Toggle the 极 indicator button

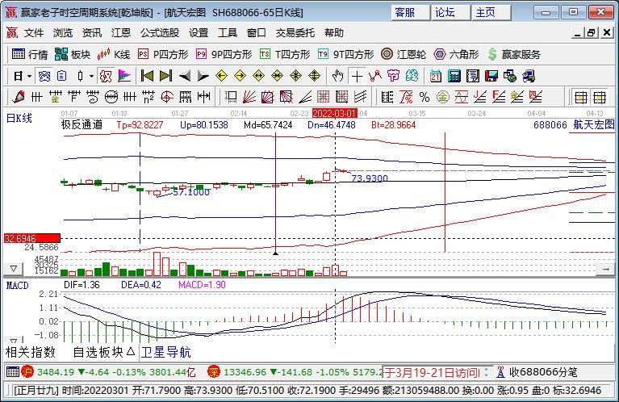click(106, 76)
